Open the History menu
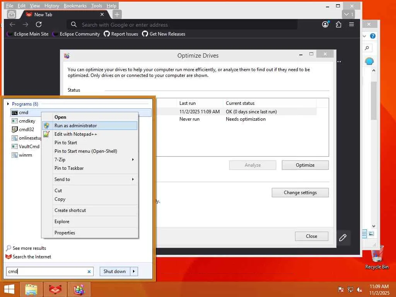Image resolution: width=396 pixels, height=297 pixels. 51,5
